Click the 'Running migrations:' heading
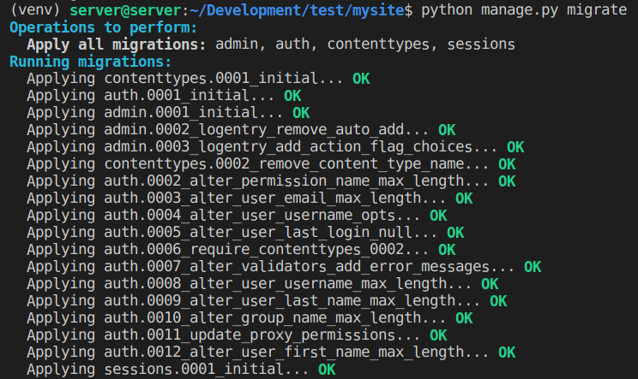638x379 pixels. tap(90, 62)
